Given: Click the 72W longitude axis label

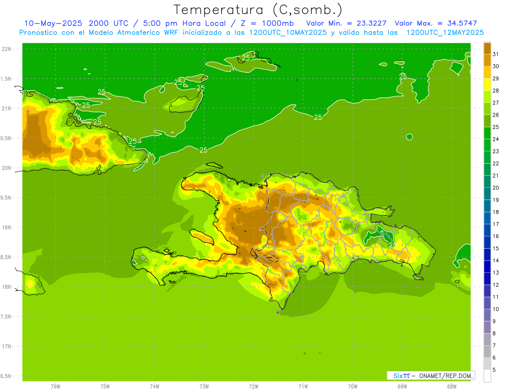Looking at the screenshot, I should 254,387.
